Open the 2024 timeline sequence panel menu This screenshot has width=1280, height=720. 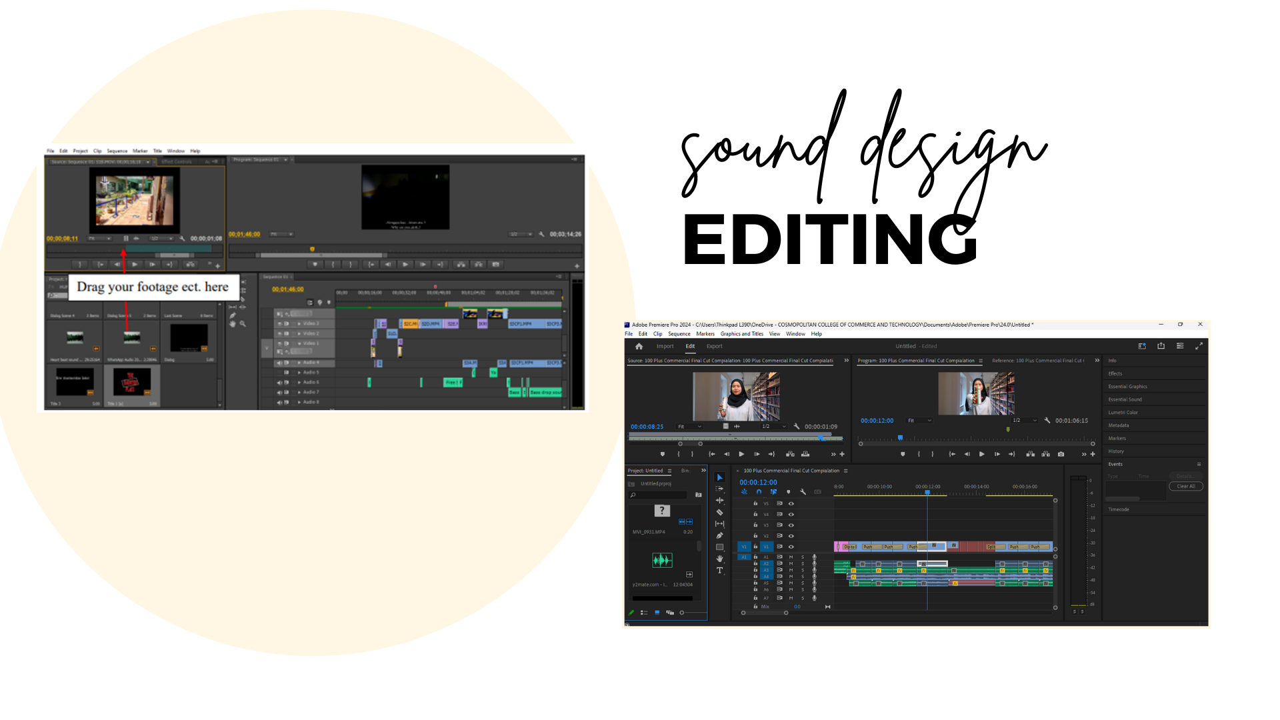[x=846, y=471]
